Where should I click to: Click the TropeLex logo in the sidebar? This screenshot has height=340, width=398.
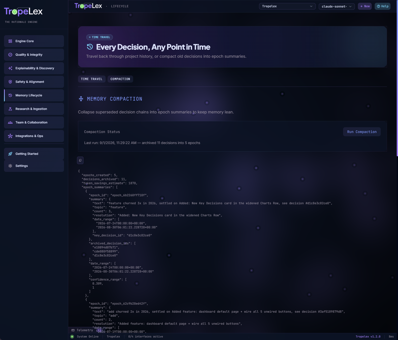coord(23,12)
